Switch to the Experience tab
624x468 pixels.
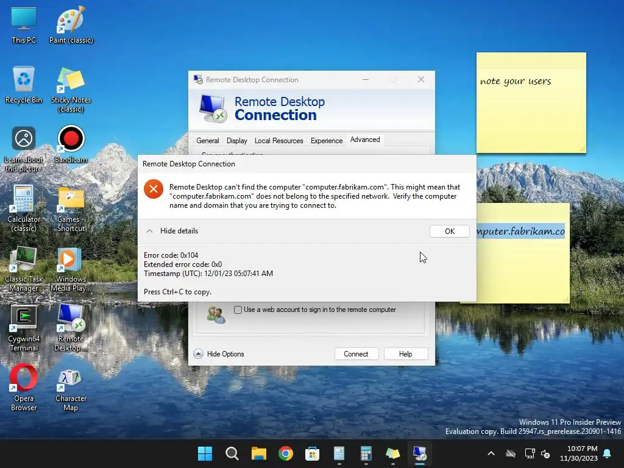[x=327, y=141]
